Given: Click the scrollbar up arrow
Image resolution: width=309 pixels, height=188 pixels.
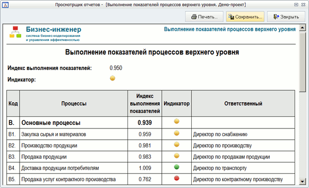Looking at the screenshot, I should point(302,28).
